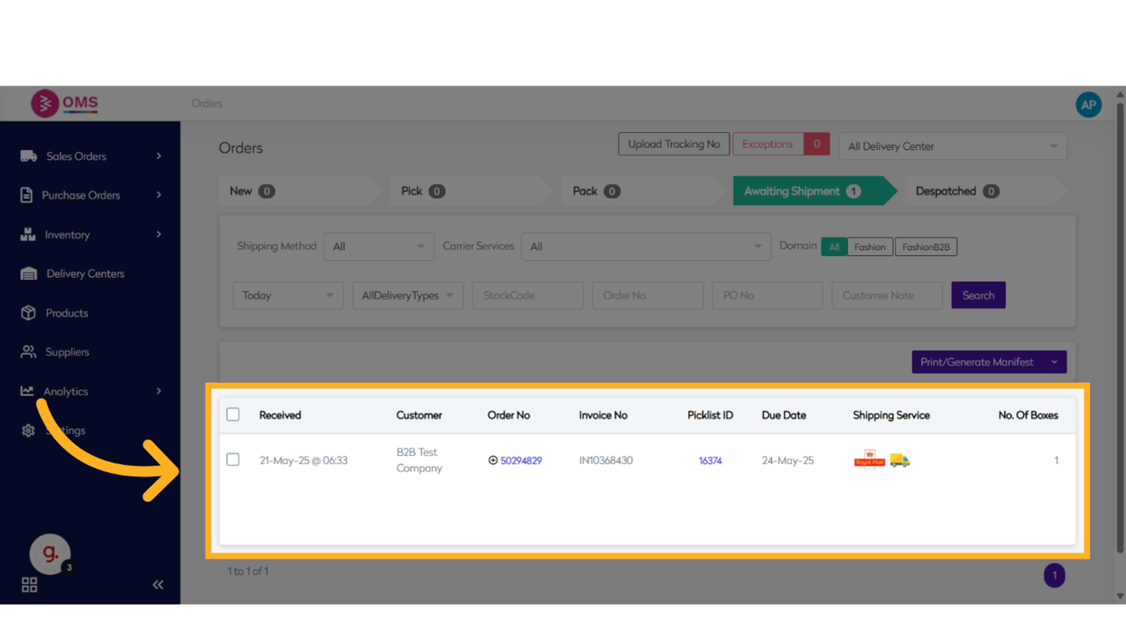The width and height of the screenshot is (1126, 633).
Task: Check the box for order 50294829
Action: coord(233,460)
